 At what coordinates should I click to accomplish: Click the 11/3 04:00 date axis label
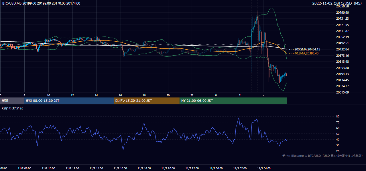coord(263,168)
